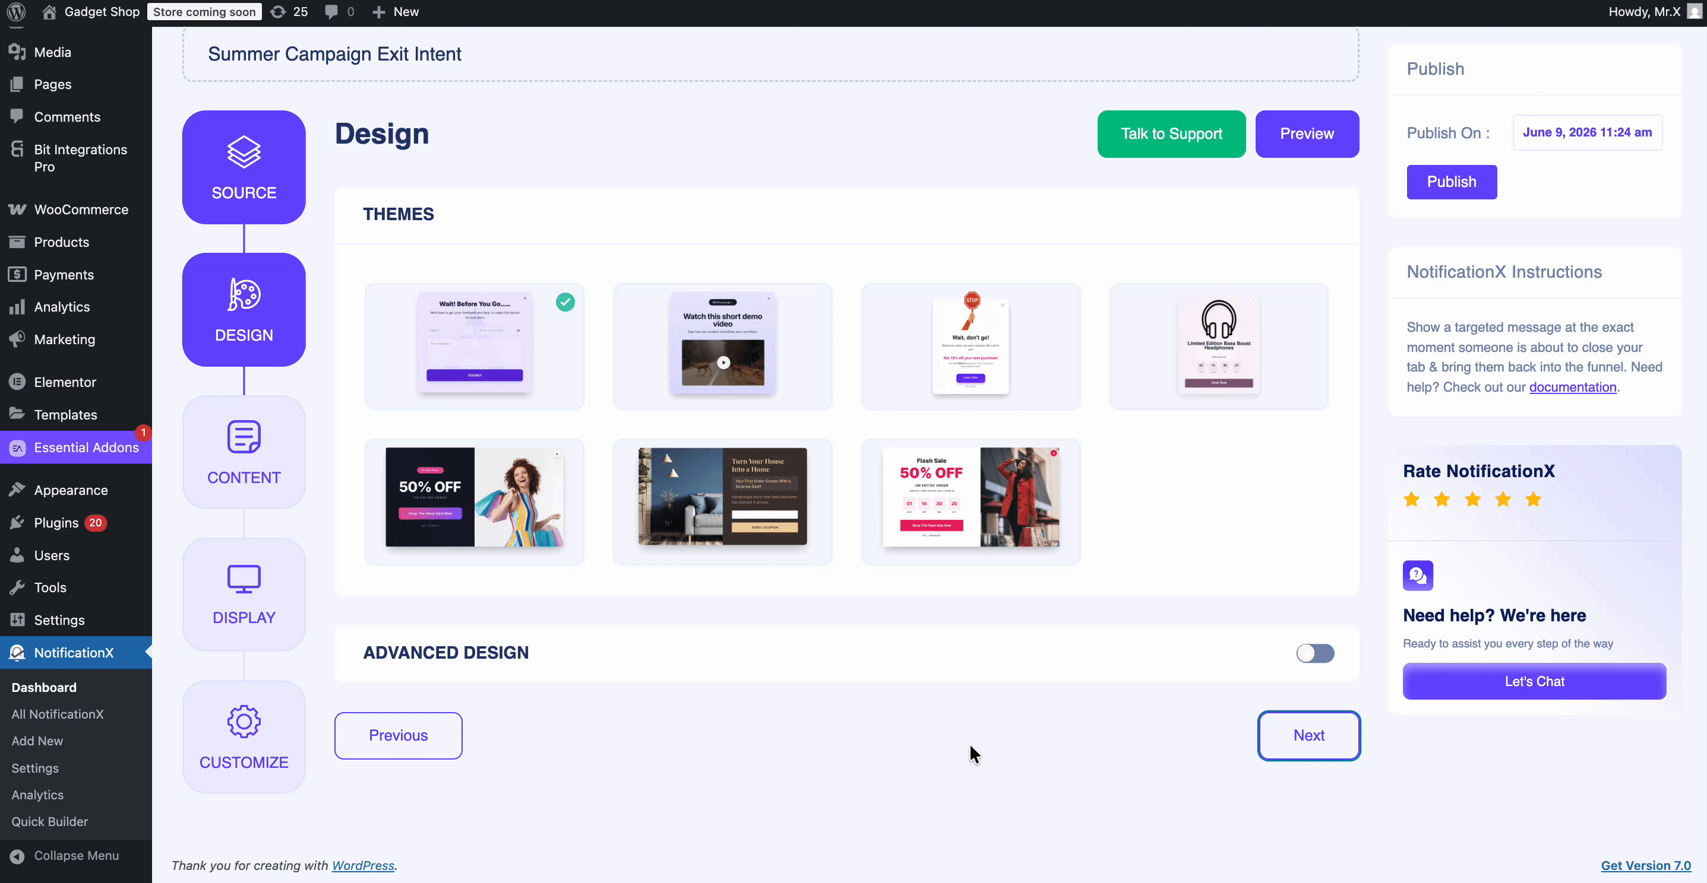The width and height of the screenshot is (1707, 883).
Task: Go to the CONTENT step
Action: (244, 452)
